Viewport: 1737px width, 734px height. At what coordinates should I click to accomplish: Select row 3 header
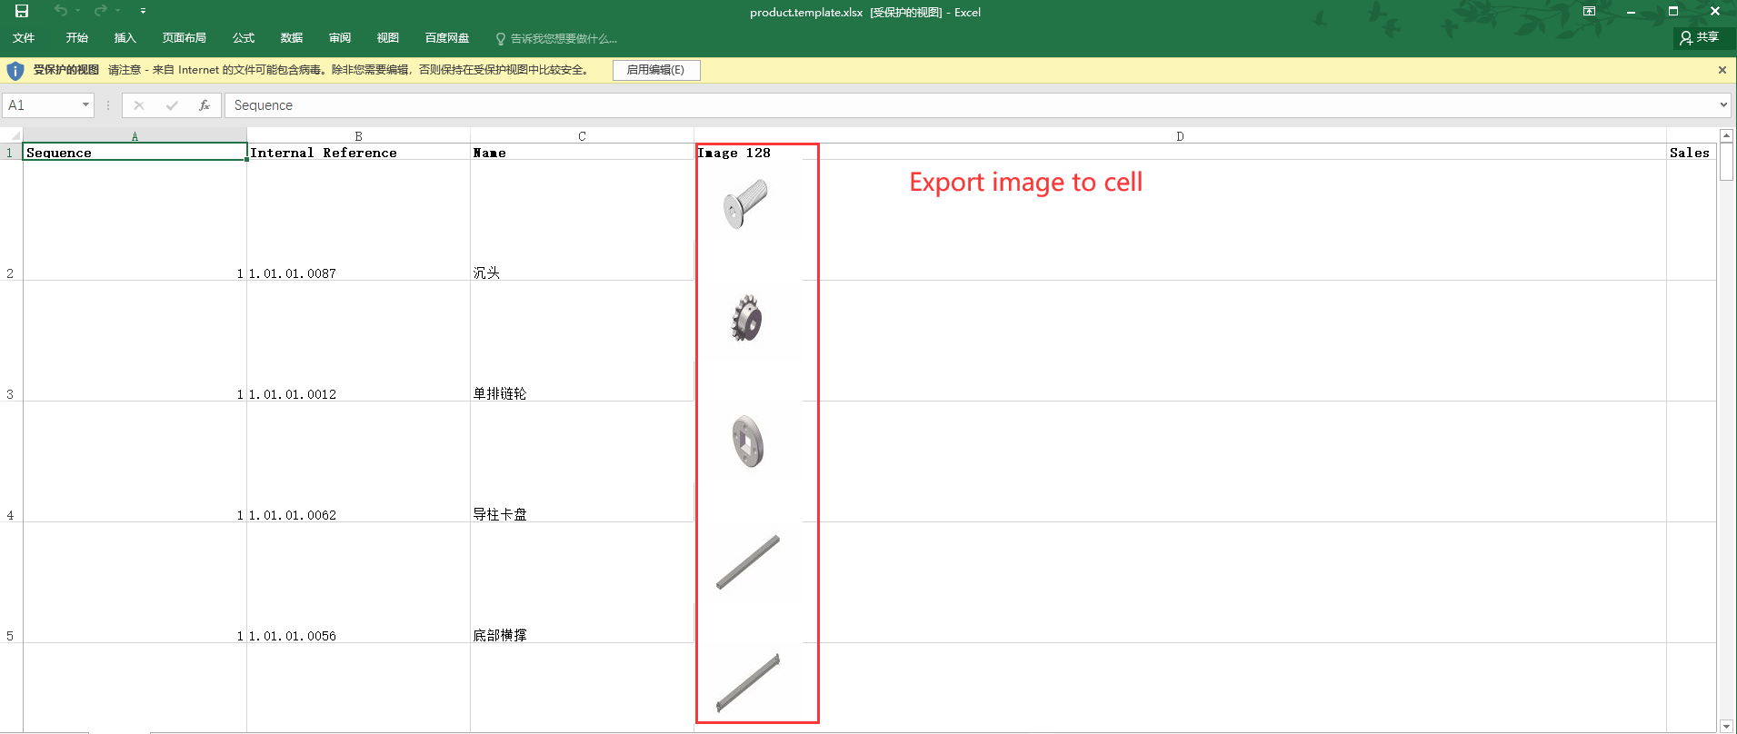point(11,342)
